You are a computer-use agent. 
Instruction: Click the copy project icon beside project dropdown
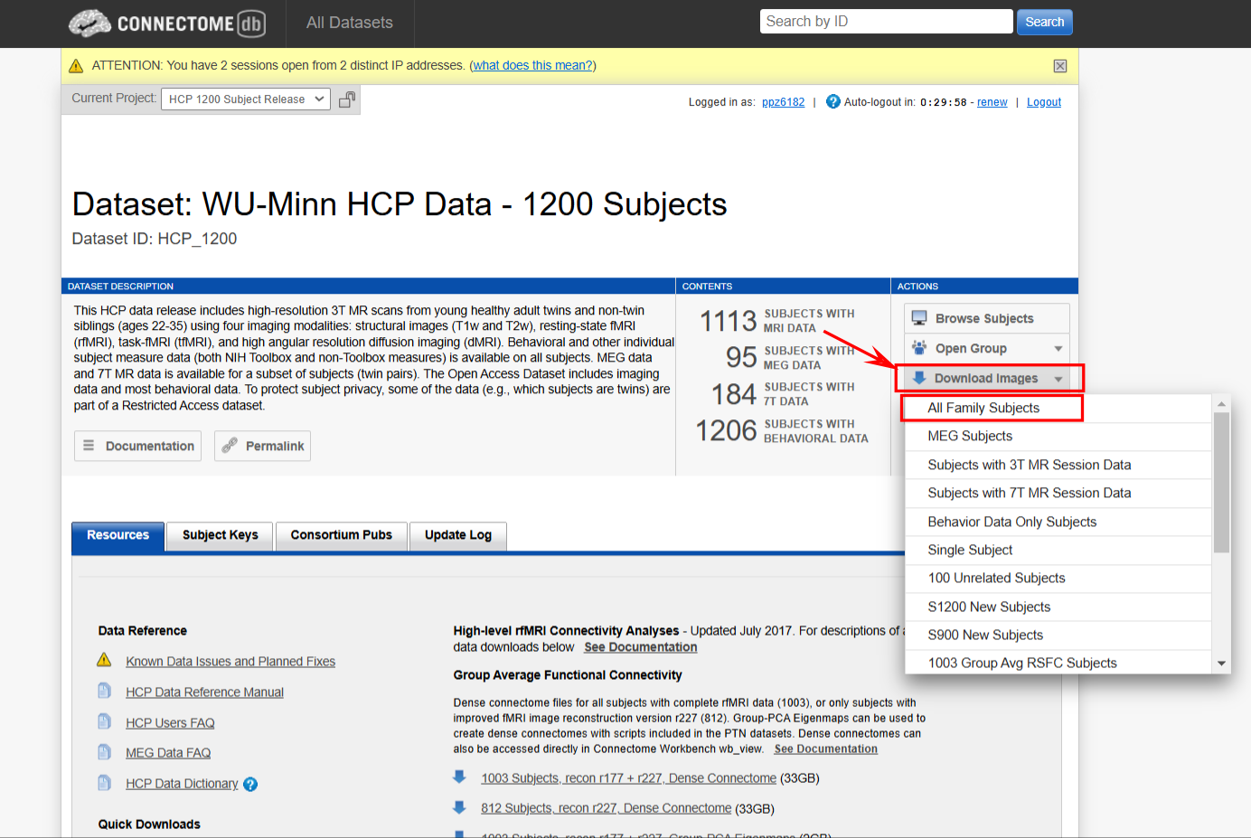point(347,99)
